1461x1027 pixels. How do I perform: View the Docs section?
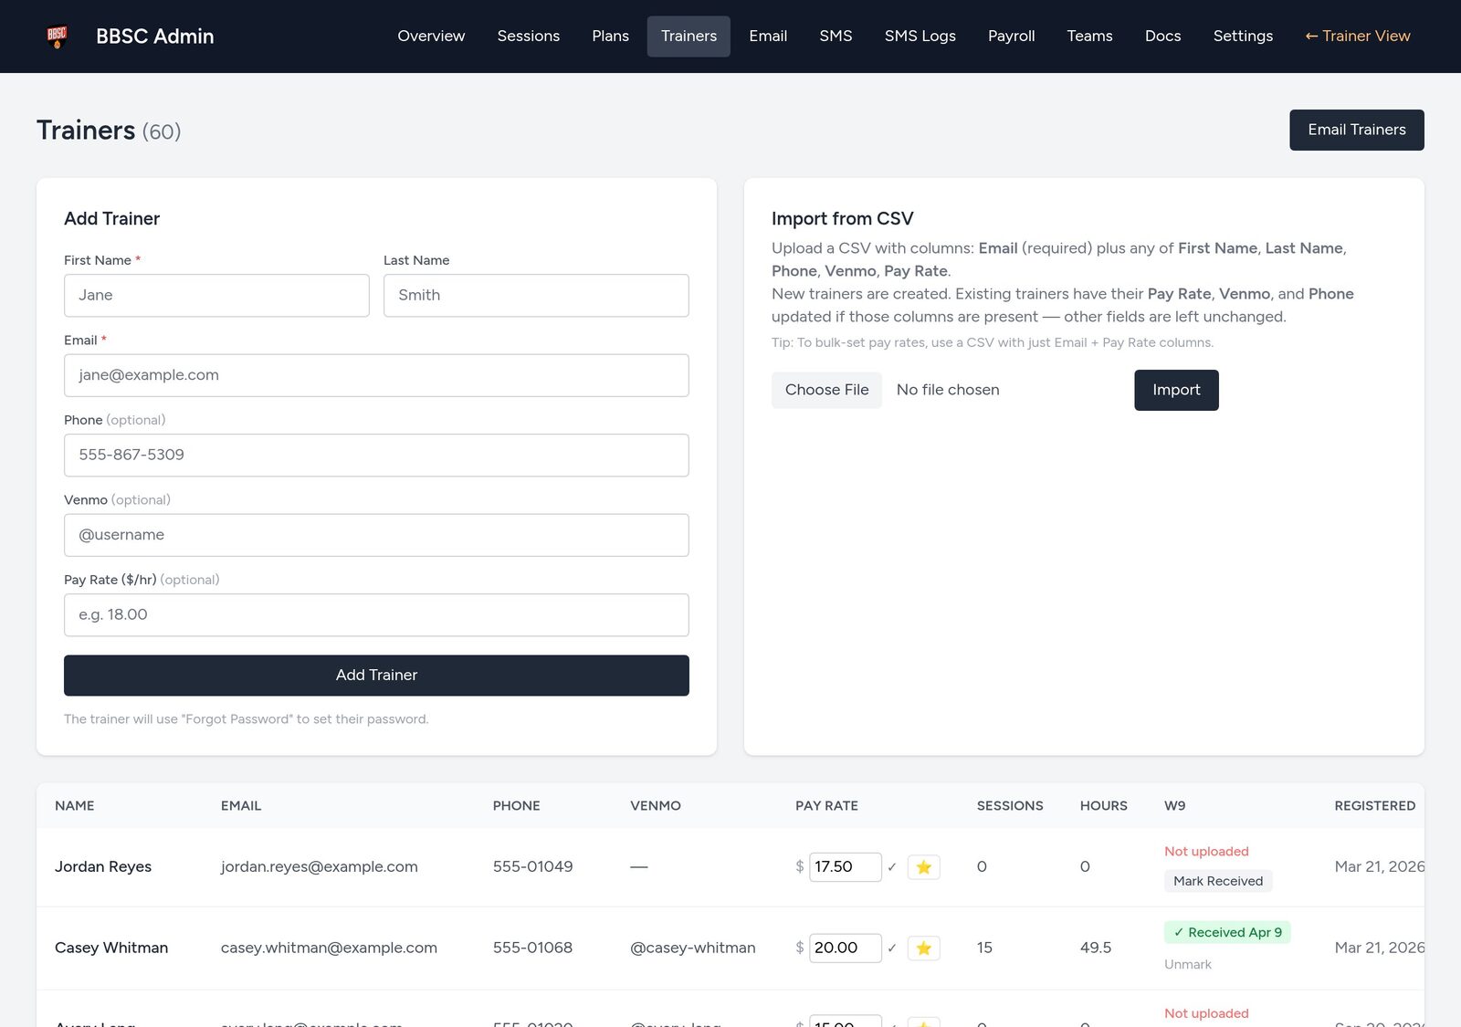1162,37
